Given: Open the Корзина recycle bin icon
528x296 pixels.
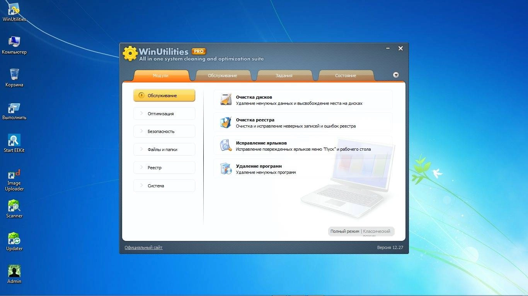Looking at the screenshot, I should [x=14, y=78].
